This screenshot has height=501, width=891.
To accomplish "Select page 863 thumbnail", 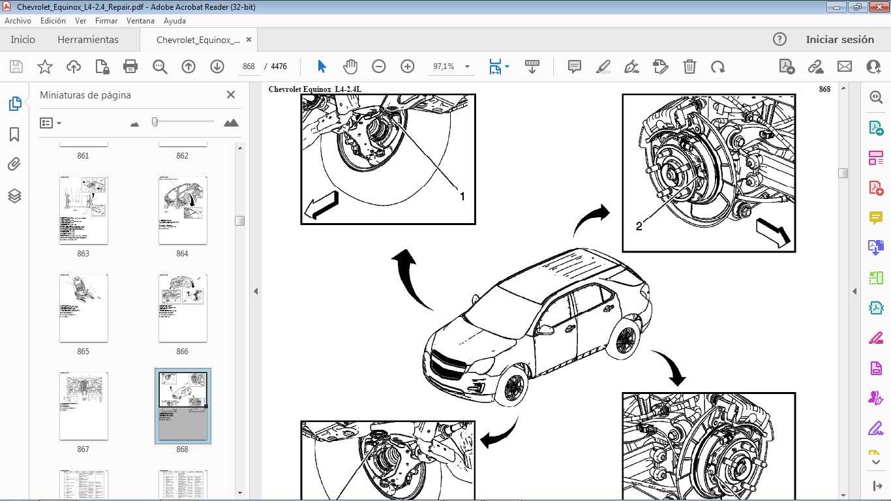I will pyautogui.click(x=83, y=210).
